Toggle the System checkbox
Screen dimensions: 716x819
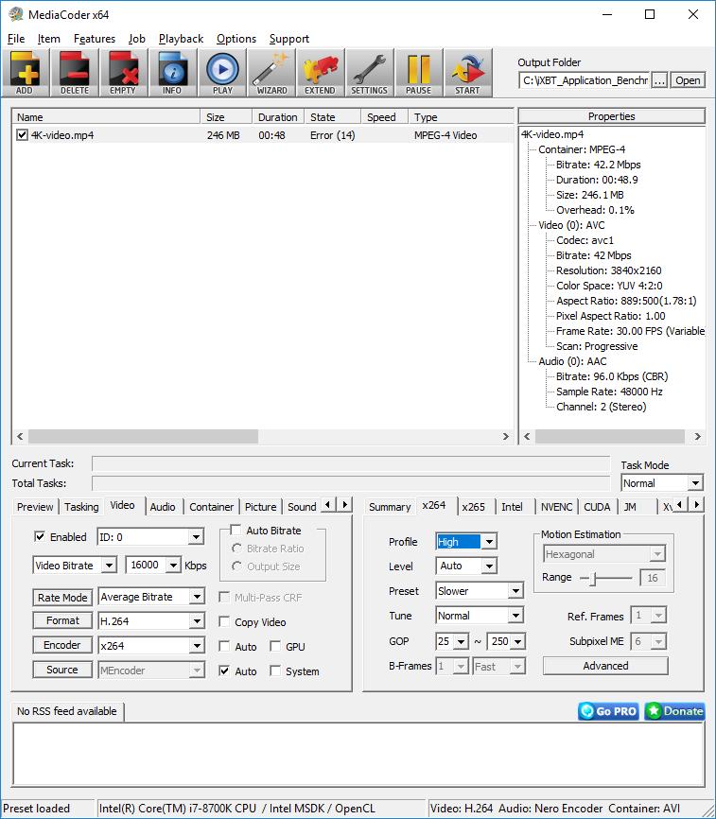tap(276, 671)
